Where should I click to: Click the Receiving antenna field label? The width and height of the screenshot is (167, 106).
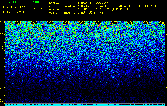coord(61,12)
